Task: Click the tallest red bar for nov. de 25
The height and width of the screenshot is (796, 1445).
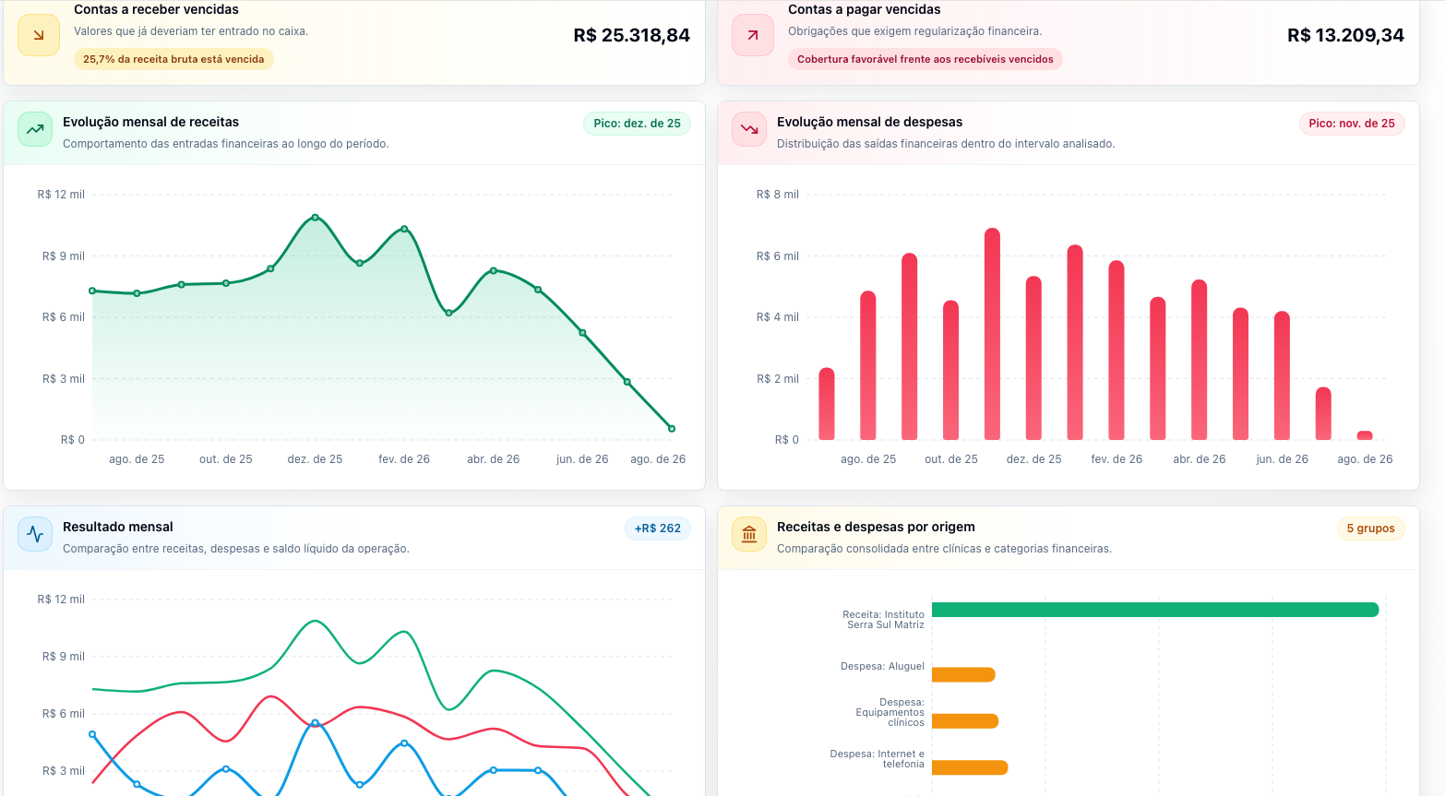Action: coord(992,334)
